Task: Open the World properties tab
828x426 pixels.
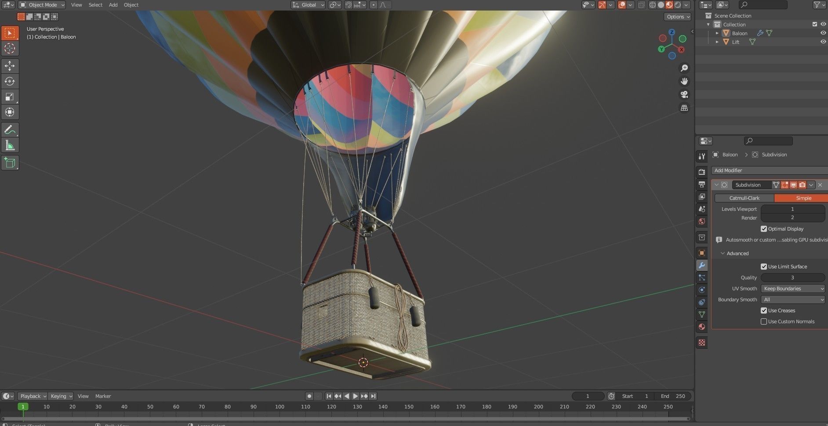Action: pyautogui.click(x=702, y=221)
